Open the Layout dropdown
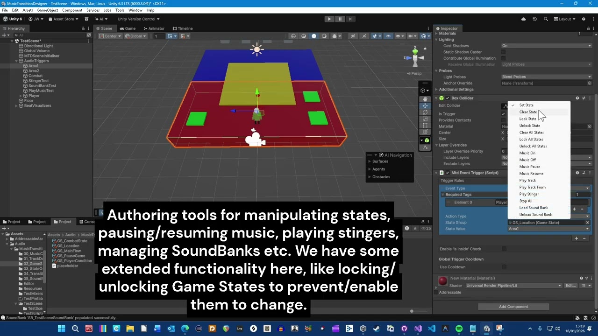Screen dimensions: 598x336 [565, 19]
